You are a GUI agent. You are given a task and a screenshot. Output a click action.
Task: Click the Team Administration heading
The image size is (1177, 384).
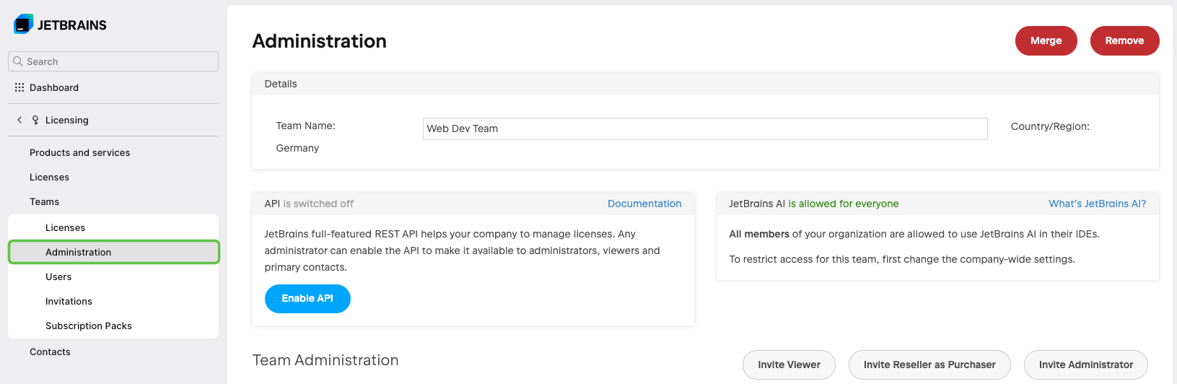(325, 360)
